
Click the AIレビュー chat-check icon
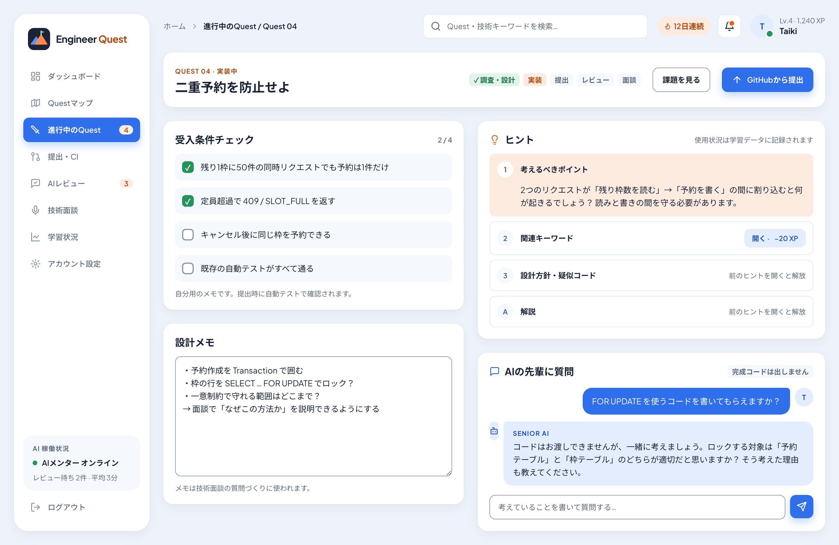pyautogui.click(x=35, y=183)
